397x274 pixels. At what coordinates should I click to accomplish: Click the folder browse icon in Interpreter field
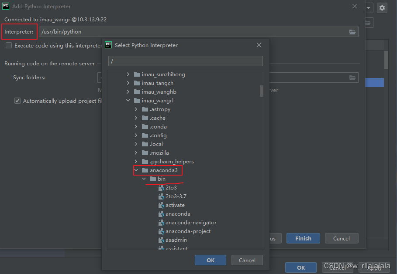pos(352,32)
